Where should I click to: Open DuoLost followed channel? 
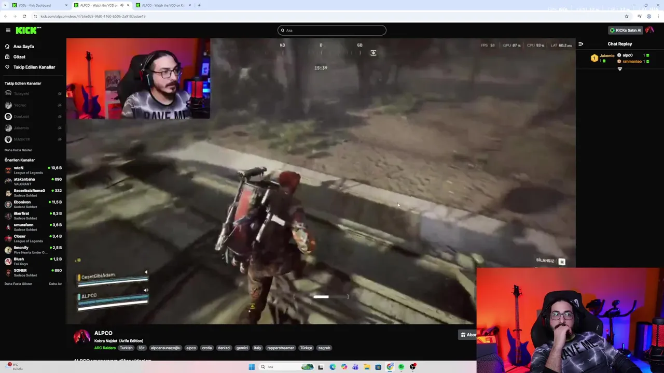[33, 117]
